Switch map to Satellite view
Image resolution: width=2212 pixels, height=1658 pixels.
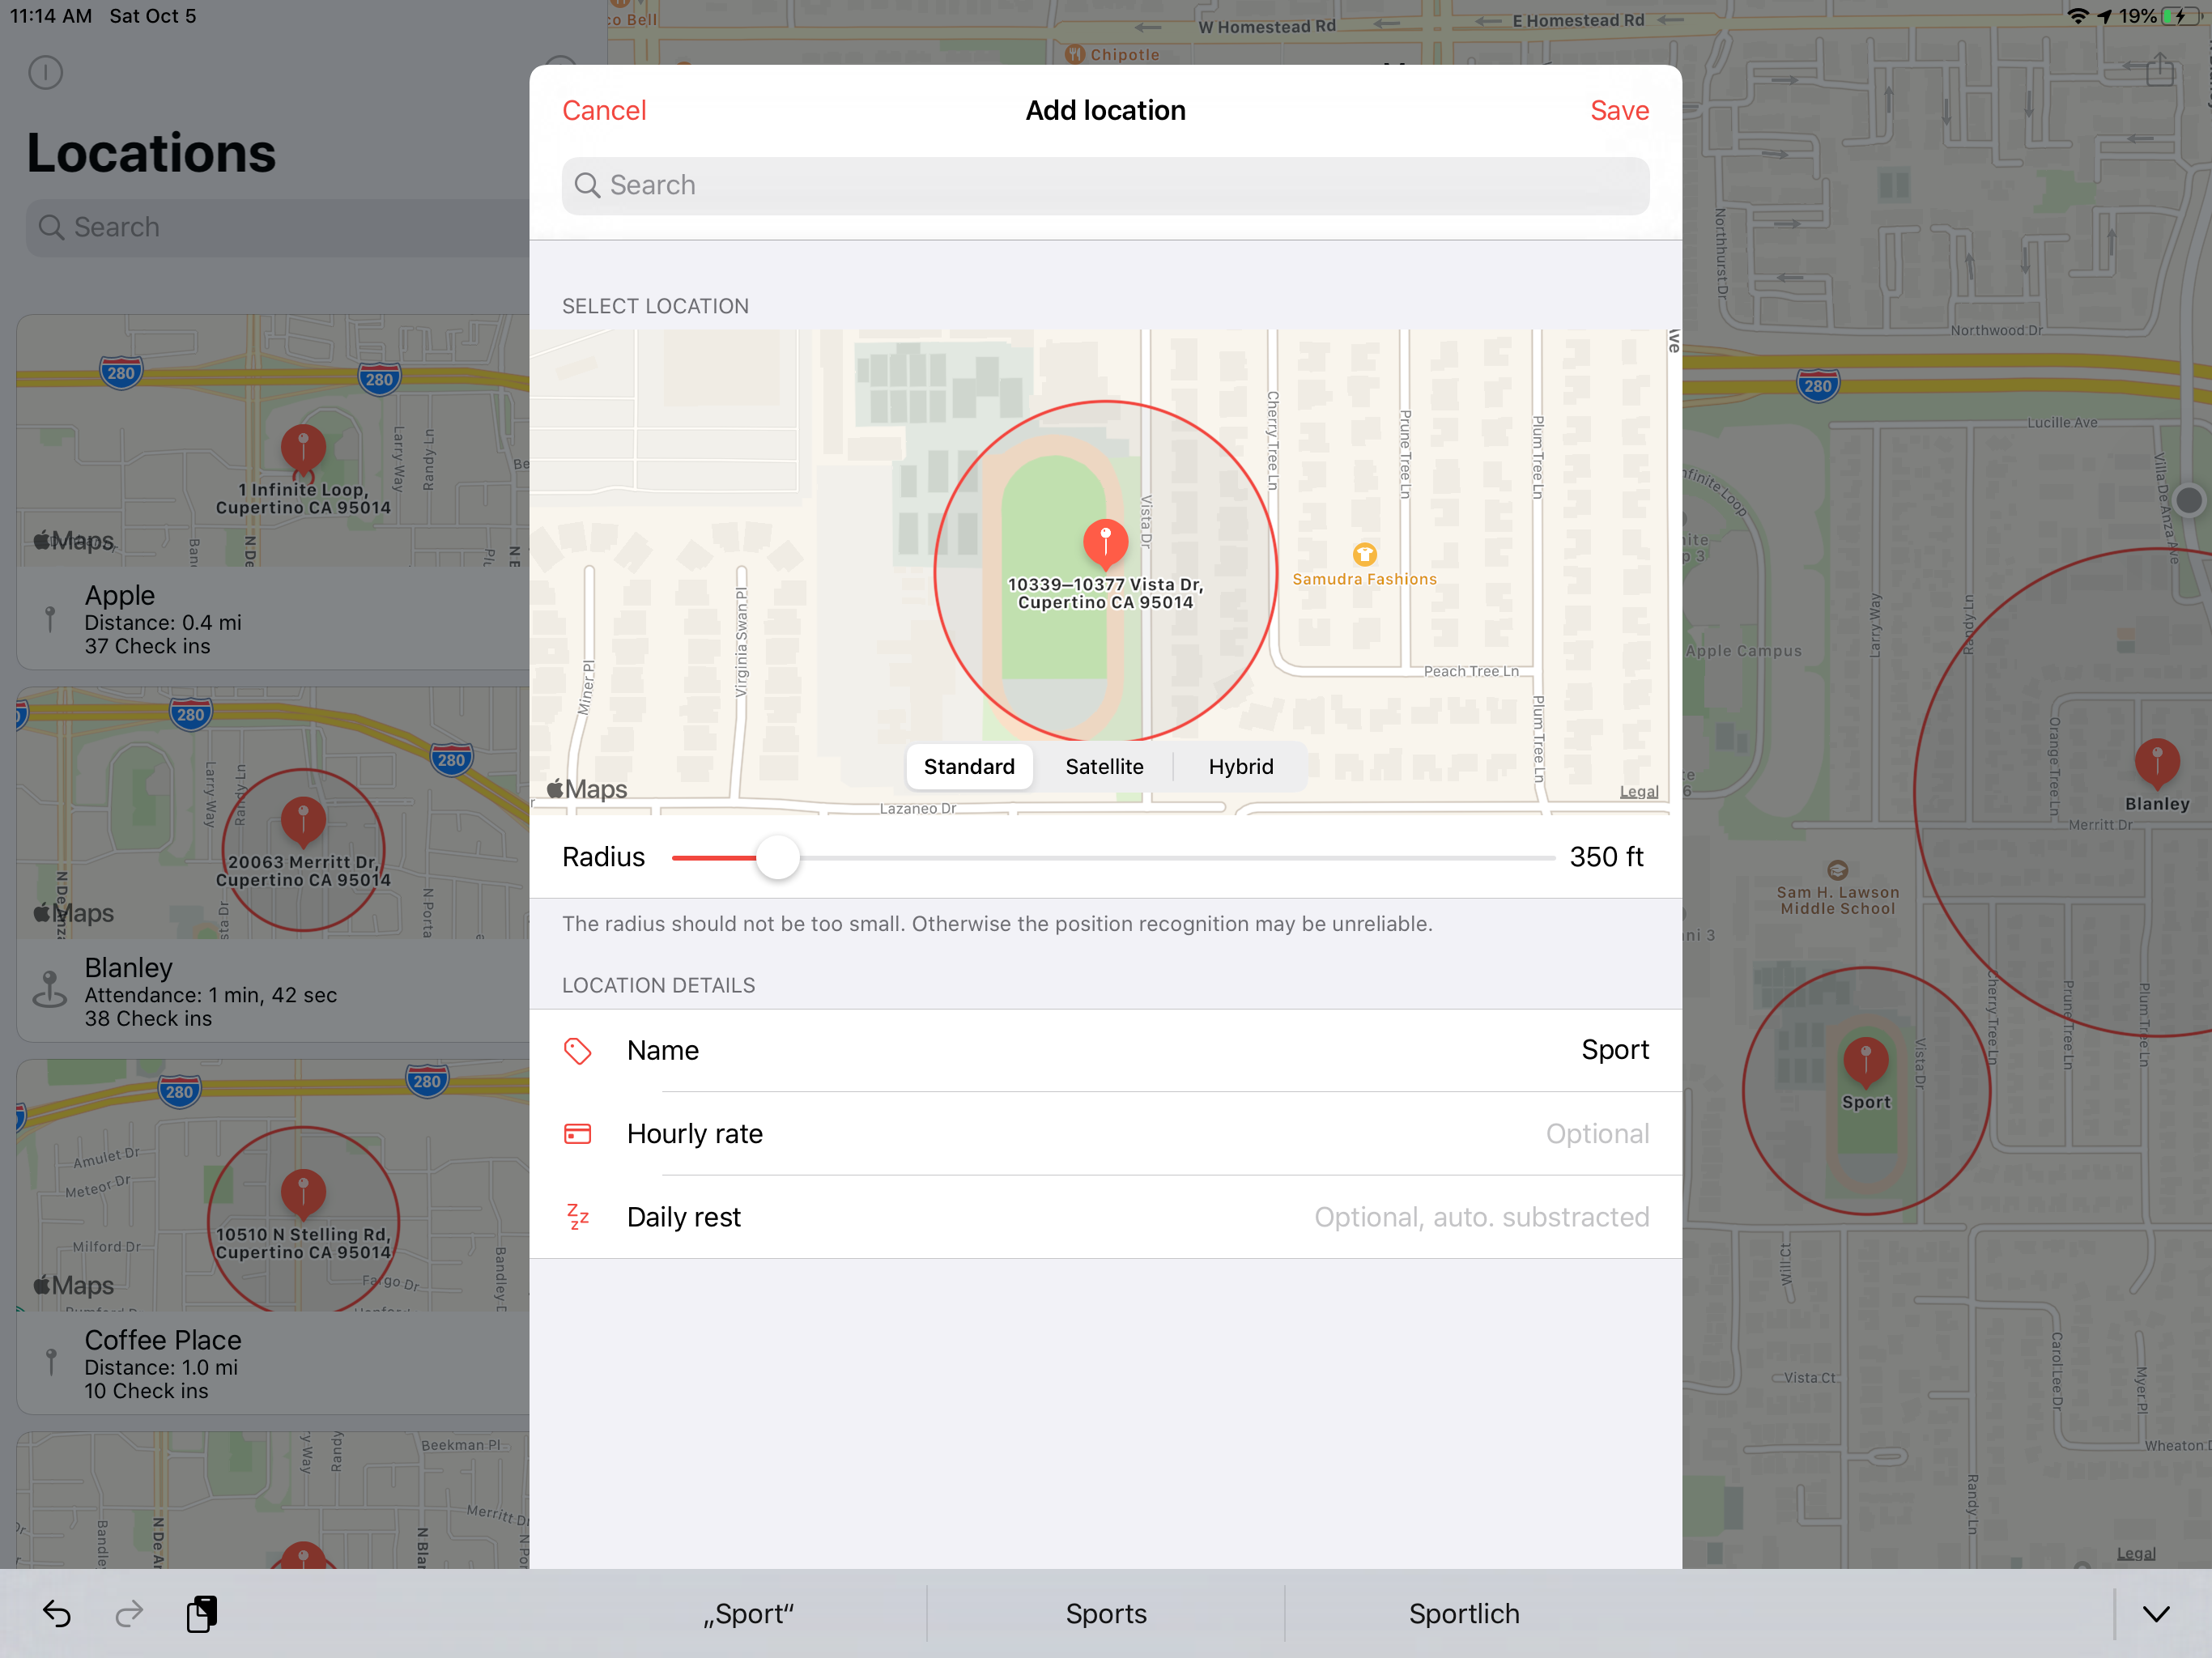pos(1104,767)
